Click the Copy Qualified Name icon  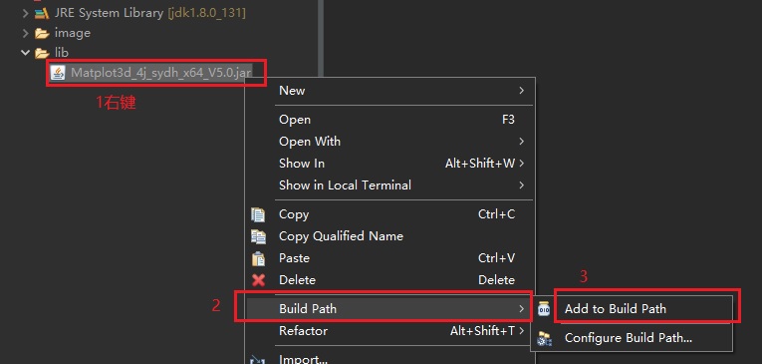(x=258, y=236)
